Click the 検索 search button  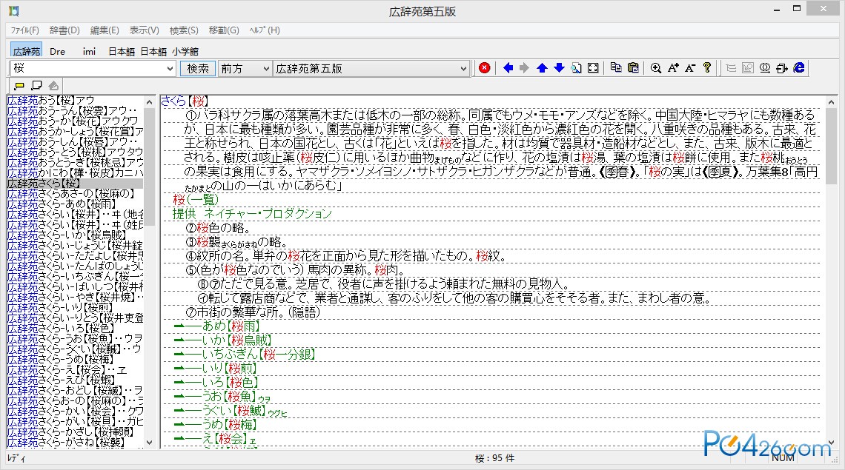point(197,68)
